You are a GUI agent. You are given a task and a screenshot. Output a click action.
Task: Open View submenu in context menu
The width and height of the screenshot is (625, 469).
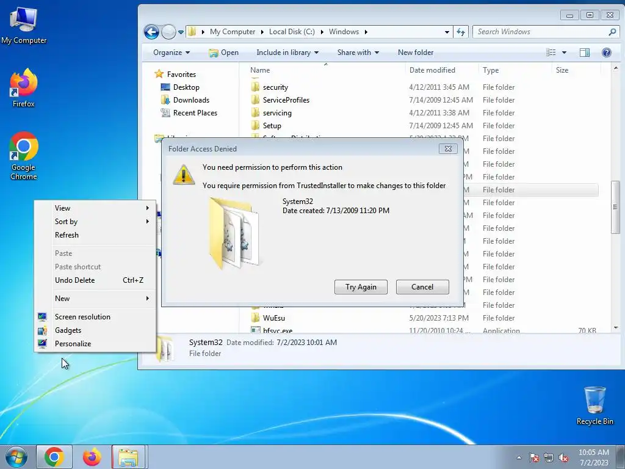click(95, 208)
